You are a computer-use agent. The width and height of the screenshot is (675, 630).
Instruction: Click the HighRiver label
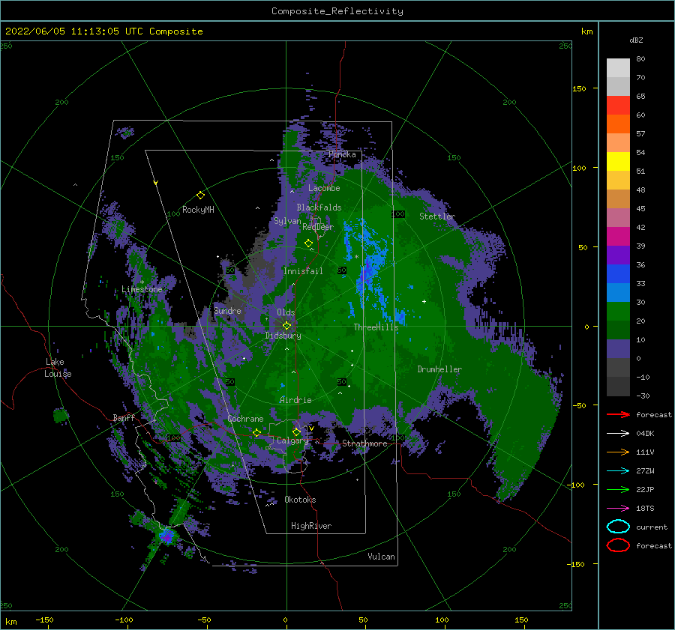coord(311,526)
